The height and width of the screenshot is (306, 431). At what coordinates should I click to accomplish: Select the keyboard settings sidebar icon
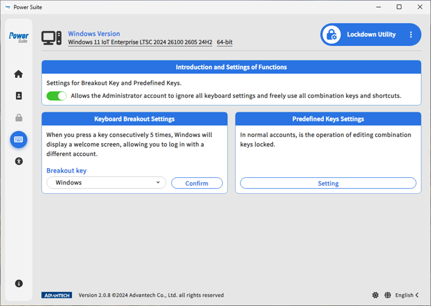tap(18, 140)
